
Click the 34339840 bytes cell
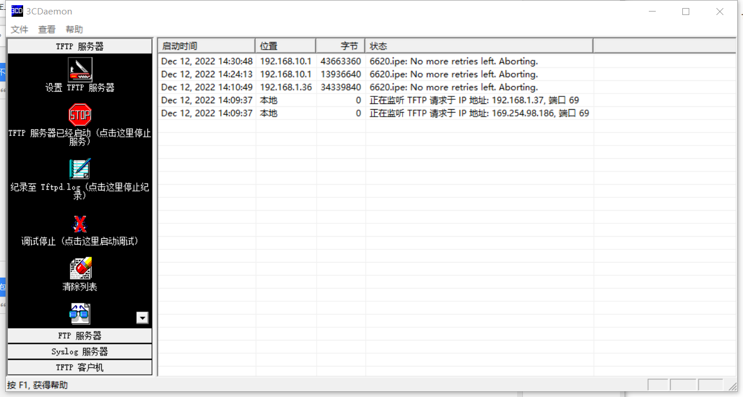341,88
